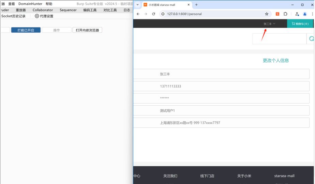
Task: Reload the page with the refresh icon
Action: tap(153, 14)
